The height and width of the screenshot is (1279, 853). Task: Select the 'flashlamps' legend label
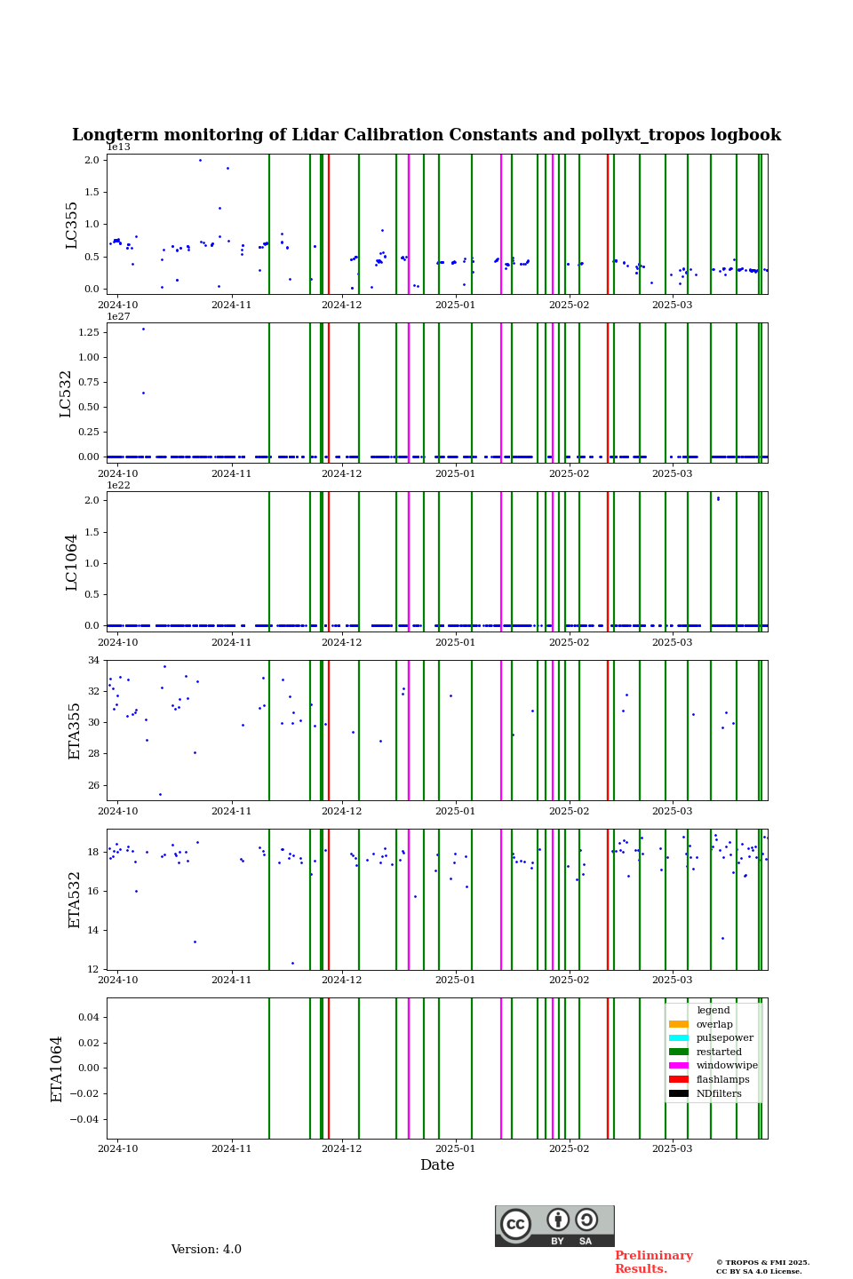coord(722,1080)
